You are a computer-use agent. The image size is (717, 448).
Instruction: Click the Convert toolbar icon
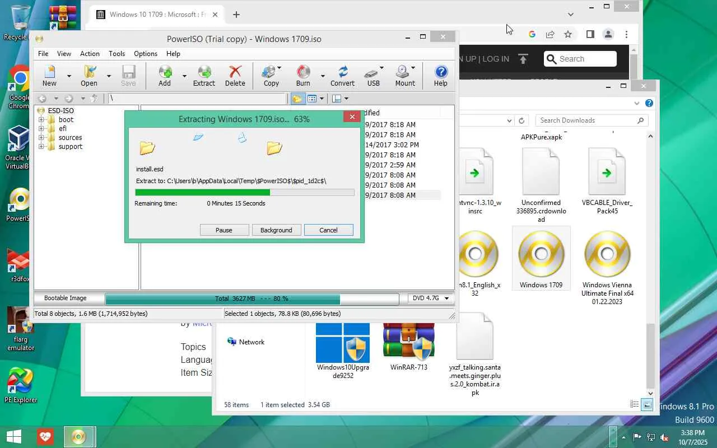click(x=342, y=76)
